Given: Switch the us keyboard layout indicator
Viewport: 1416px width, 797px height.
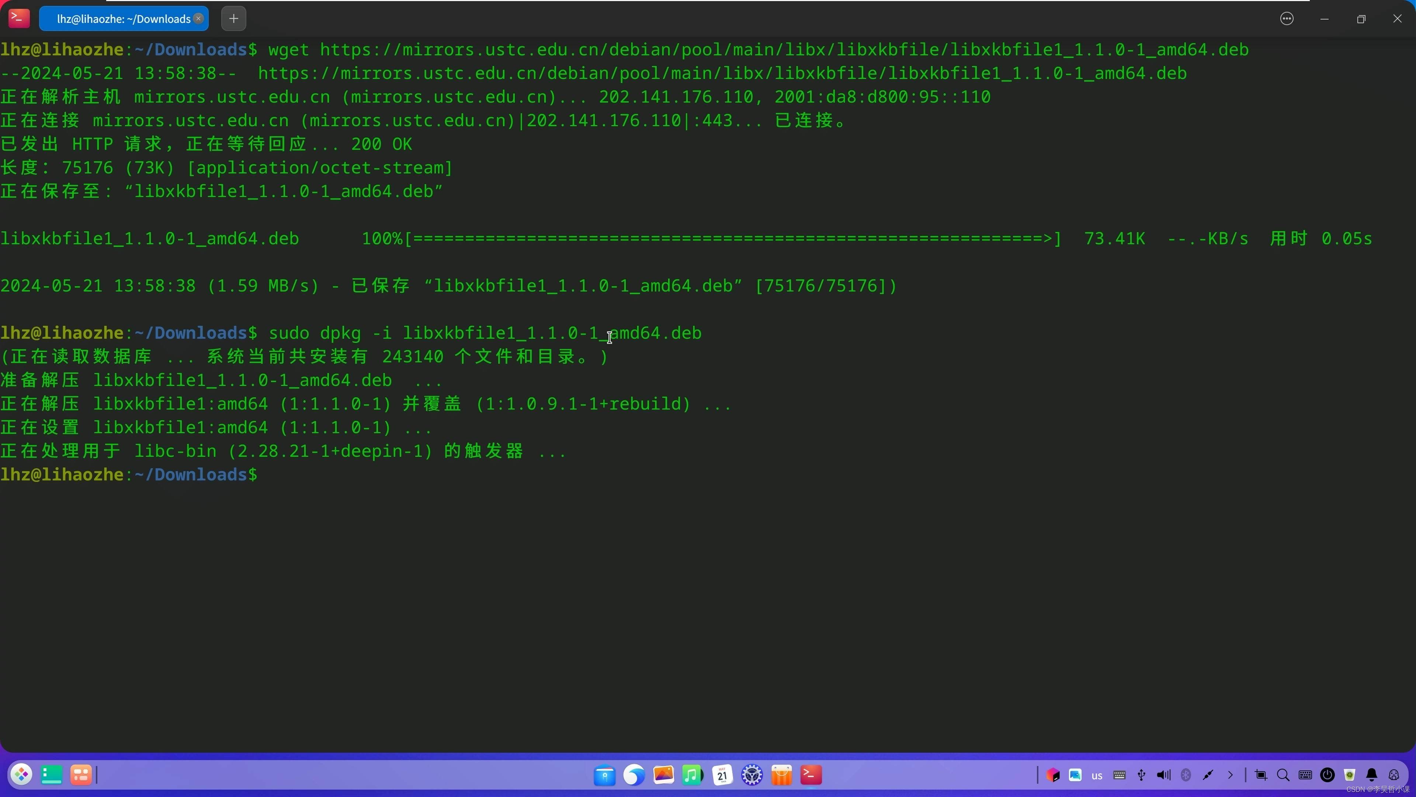Looking at the screenshot, I should [1097, 776].
